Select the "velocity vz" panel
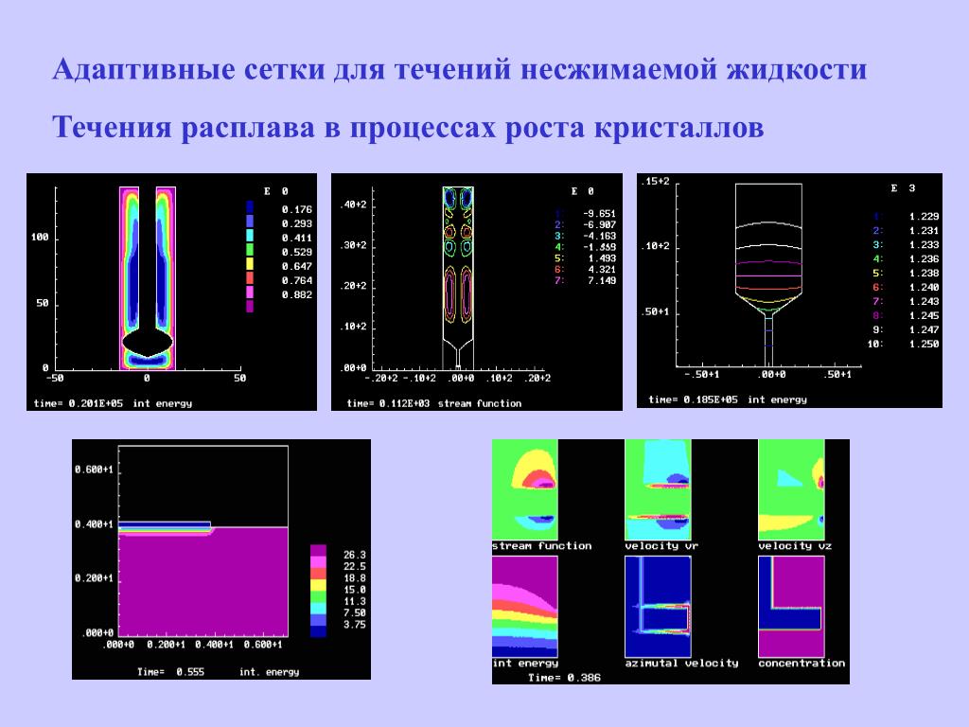The width and height of the screenshot is (969, 727). coord(791,490)
